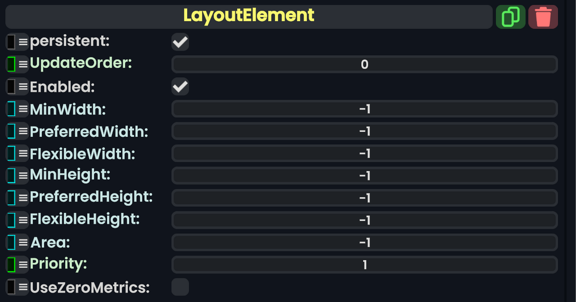This screenshot has height=302, width=576.
Task: Enable the UseZeroMetrics checkbox
Action: coord(180,287)
